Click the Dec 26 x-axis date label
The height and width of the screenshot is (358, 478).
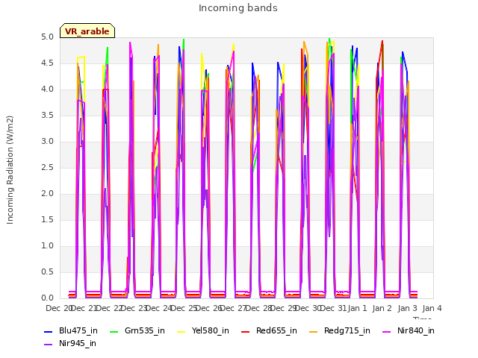[x=209, y=309]
